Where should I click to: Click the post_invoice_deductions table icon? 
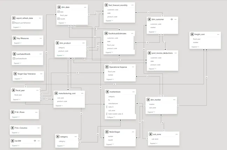point(149,53)
